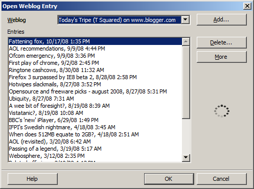Select entry 'Ringtone cashcows, 8/30/08 11:32 AM'

[x=95, y=70]
